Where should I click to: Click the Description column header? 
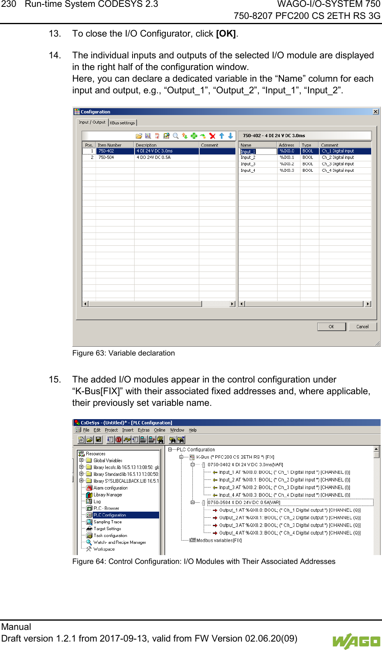pyautogui.click(x=166, y=145)
